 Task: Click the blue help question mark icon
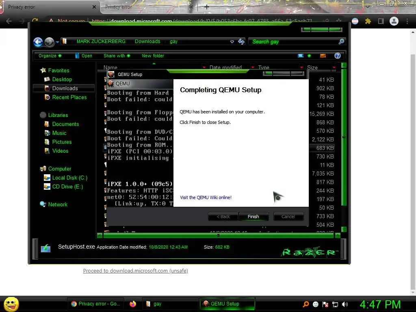(338, 56)
